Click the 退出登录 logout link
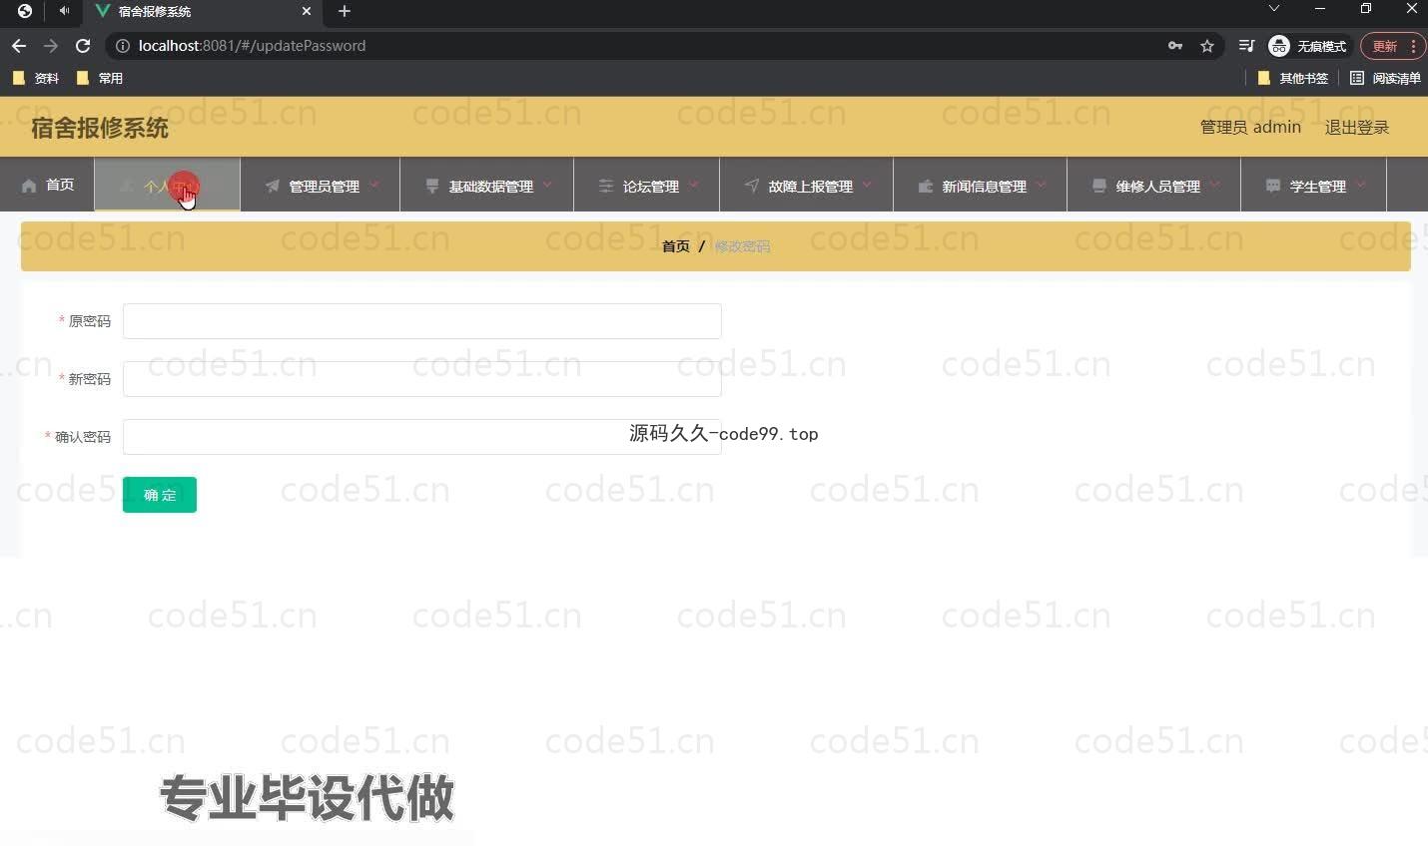The image size is (1428, 846). click(x=1357, y=127)
